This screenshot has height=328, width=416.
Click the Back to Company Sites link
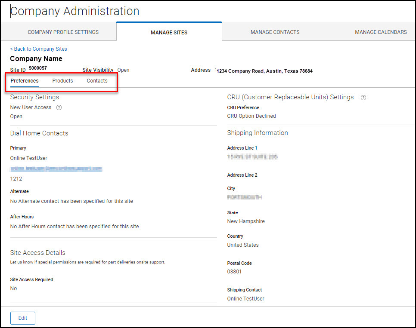coord(39,49)
